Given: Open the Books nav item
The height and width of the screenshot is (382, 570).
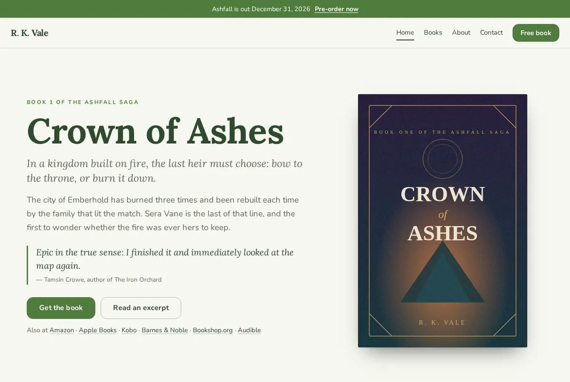Looking at the screenshot, I should click(433, 33).
